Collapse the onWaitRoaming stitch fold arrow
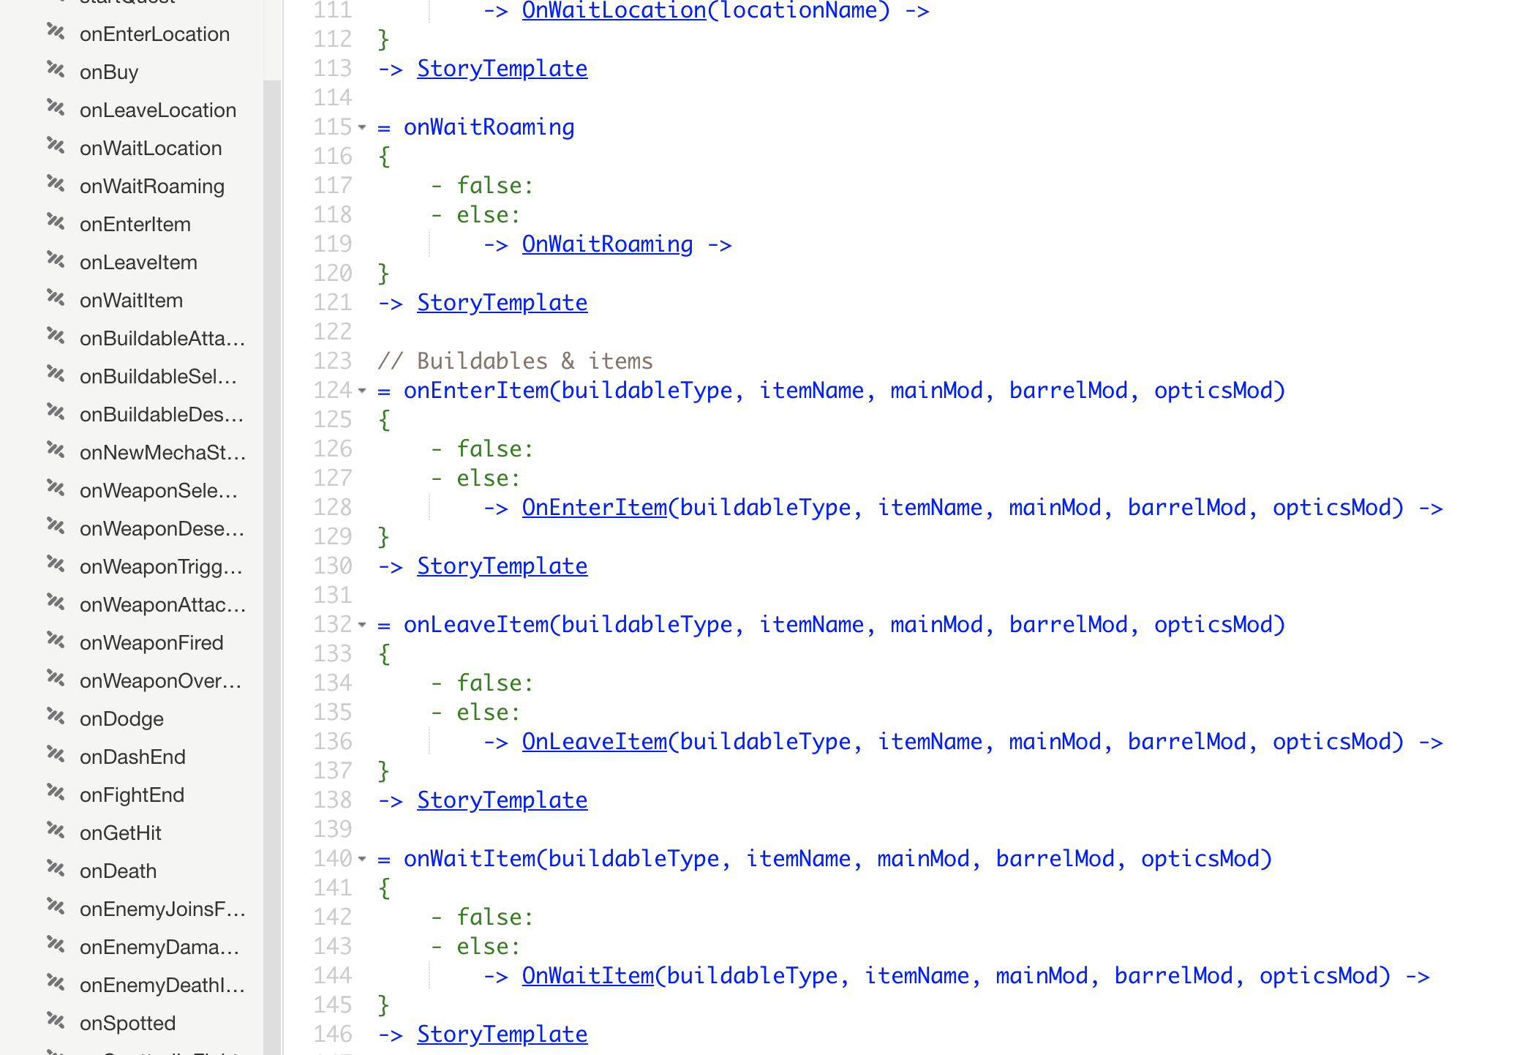Screen dimensions: 1536x1055 (362, 127)
